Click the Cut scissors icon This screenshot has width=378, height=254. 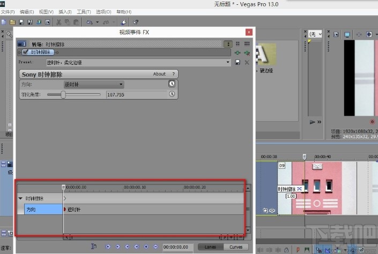point(58,22)
